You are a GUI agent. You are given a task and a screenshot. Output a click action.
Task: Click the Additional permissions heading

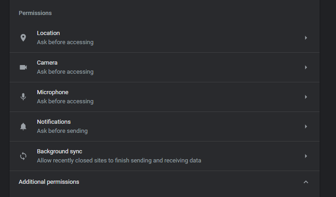coord(49,182)
